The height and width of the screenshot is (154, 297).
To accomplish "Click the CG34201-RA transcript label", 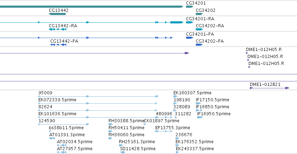I will pos(200,19).
